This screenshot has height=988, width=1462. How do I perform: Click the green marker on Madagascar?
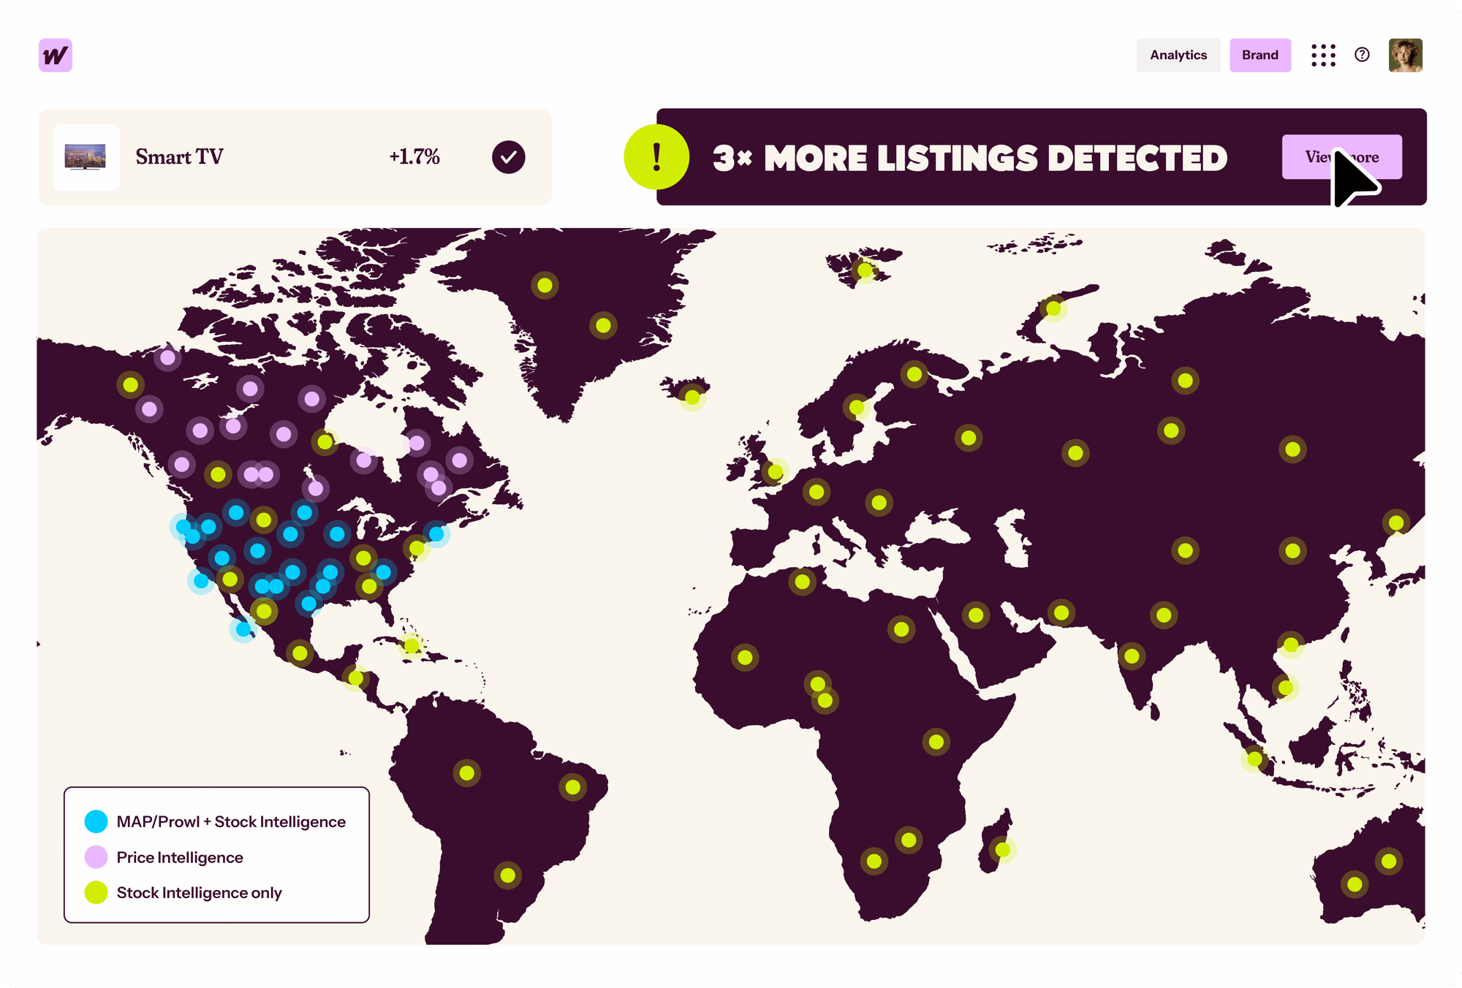coord(1002,850)
